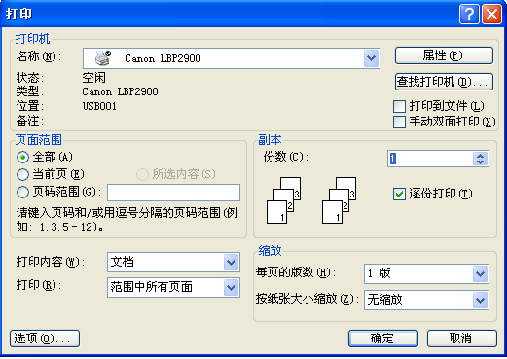The image size is (507, 359).
Task: Click the right collated pages illustration
Action: tap(339, 200)
